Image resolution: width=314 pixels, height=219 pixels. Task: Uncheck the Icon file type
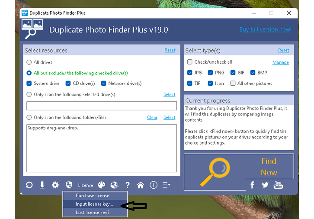pos(210,84)
